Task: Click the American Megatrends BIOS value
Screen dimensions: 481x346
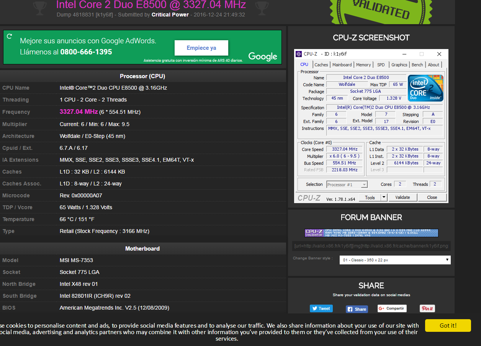Action: (x=115, y=308)
